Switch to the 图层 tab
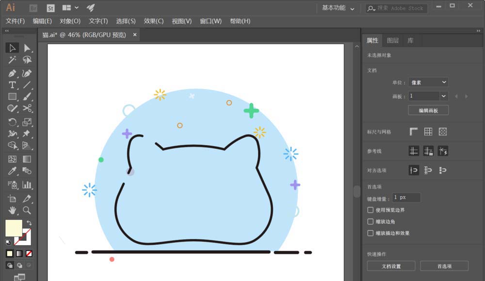The image size is (485, 281). [x=392, y=41]
